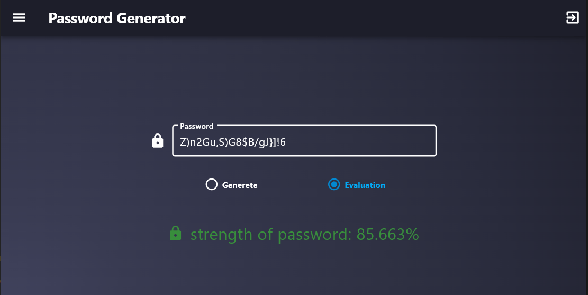Click the blue Evaluation option label
Viewport: 588px width, 295px height.
tap(365, 185)
